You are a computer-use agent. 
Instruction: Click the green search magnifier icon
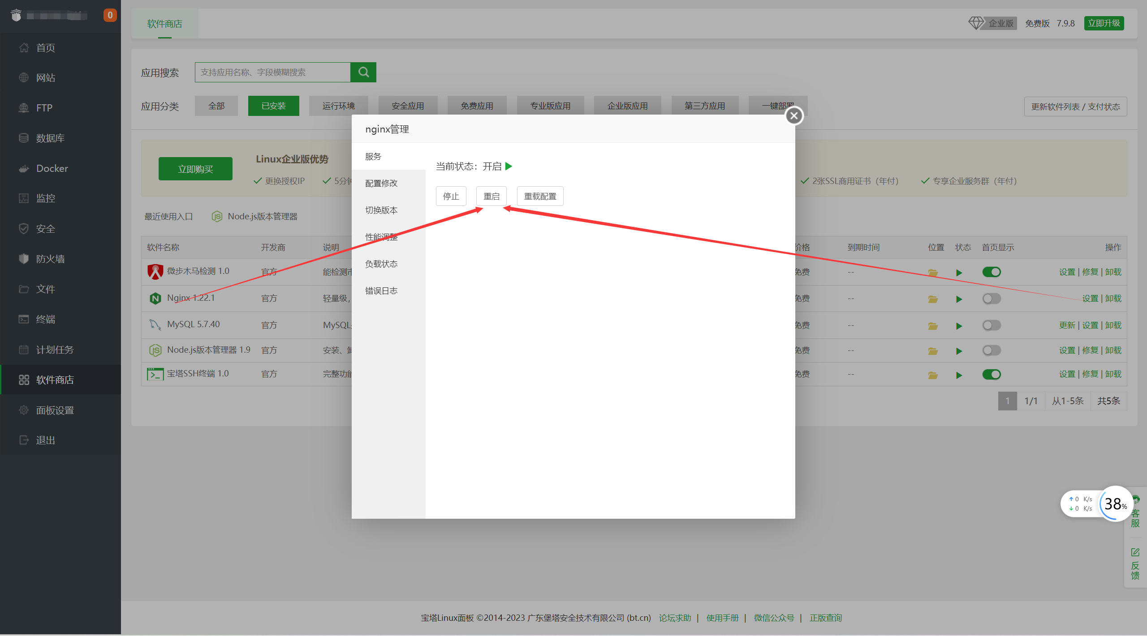[363, 72]
